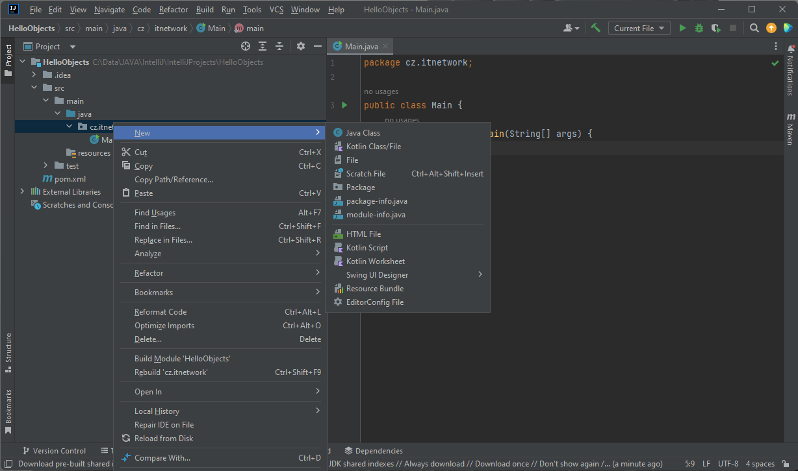Click Cut in context menu
The width and height of the screenshot is (798, 471).
220,152
